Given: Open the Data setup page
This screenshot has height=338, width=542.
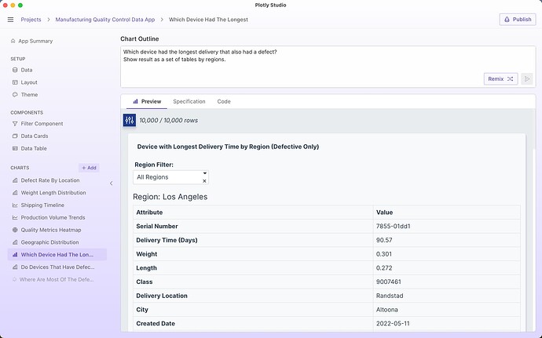Looking at the screenshot, I should [x=27, y=70].
